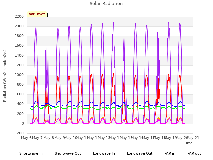Toggle the Shortwave Out legend entry

(64, 153)
